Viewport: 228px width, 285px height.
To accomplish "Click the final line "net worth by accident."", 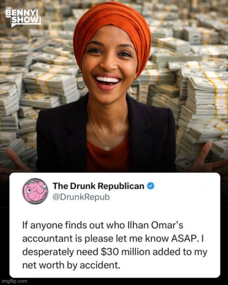I will pyautogui.click(x=71, y=265).
